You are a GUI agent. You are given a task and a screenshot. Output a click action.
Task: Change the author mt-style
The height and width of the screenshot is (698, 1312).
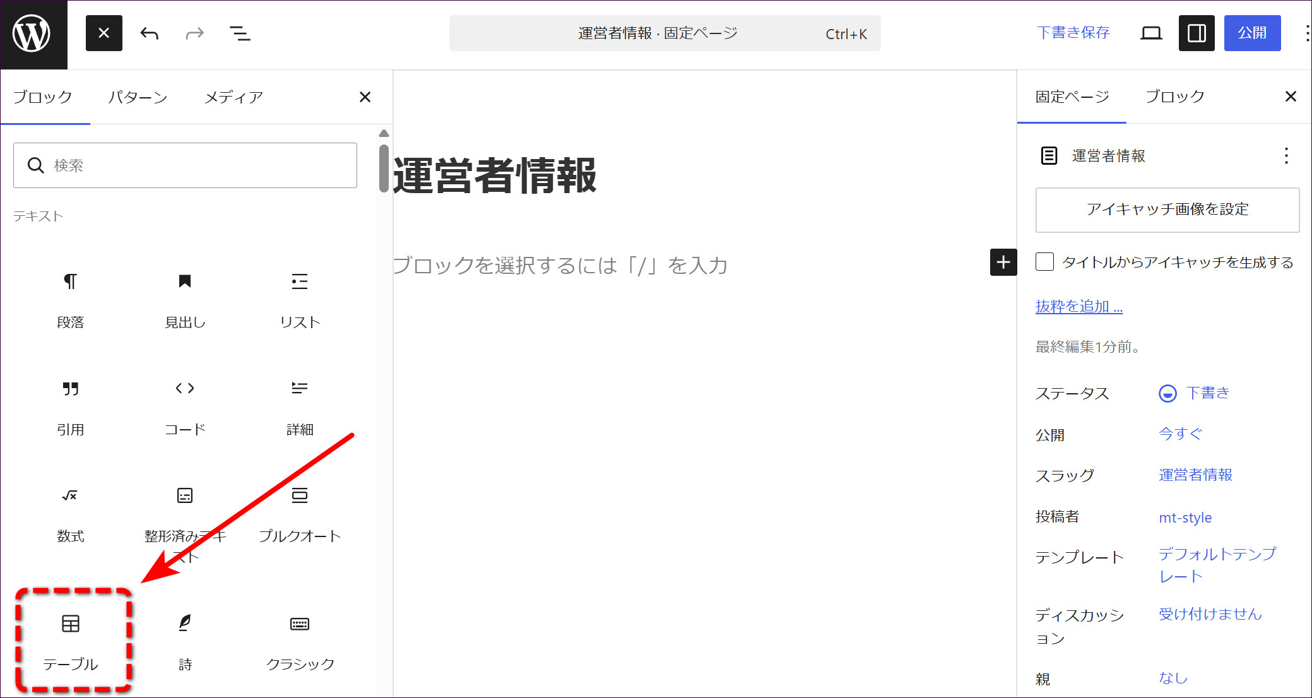[x=1185, y=518]
